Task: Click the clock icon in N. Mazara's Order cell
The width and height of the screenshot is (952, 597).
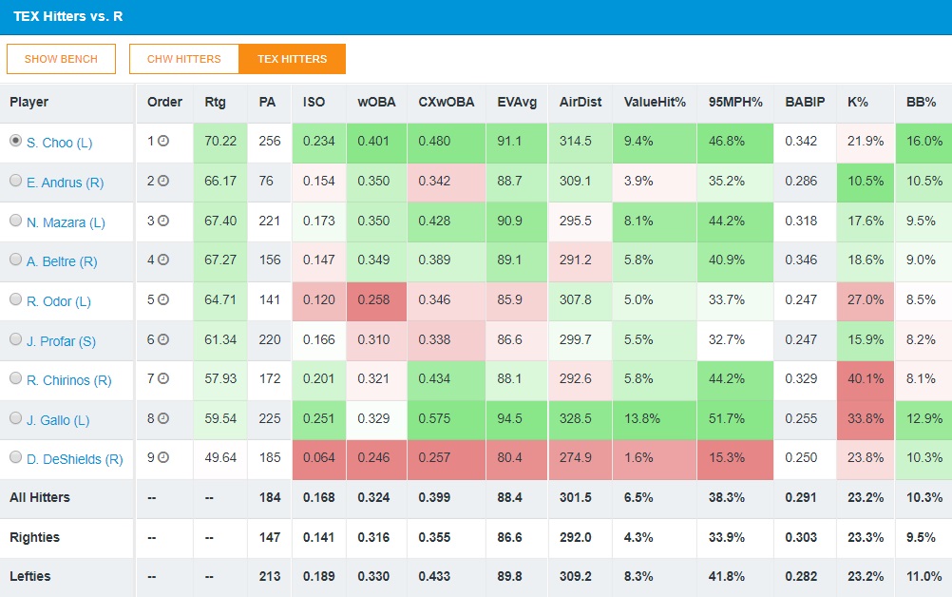Action: click(x=163, y=221)
